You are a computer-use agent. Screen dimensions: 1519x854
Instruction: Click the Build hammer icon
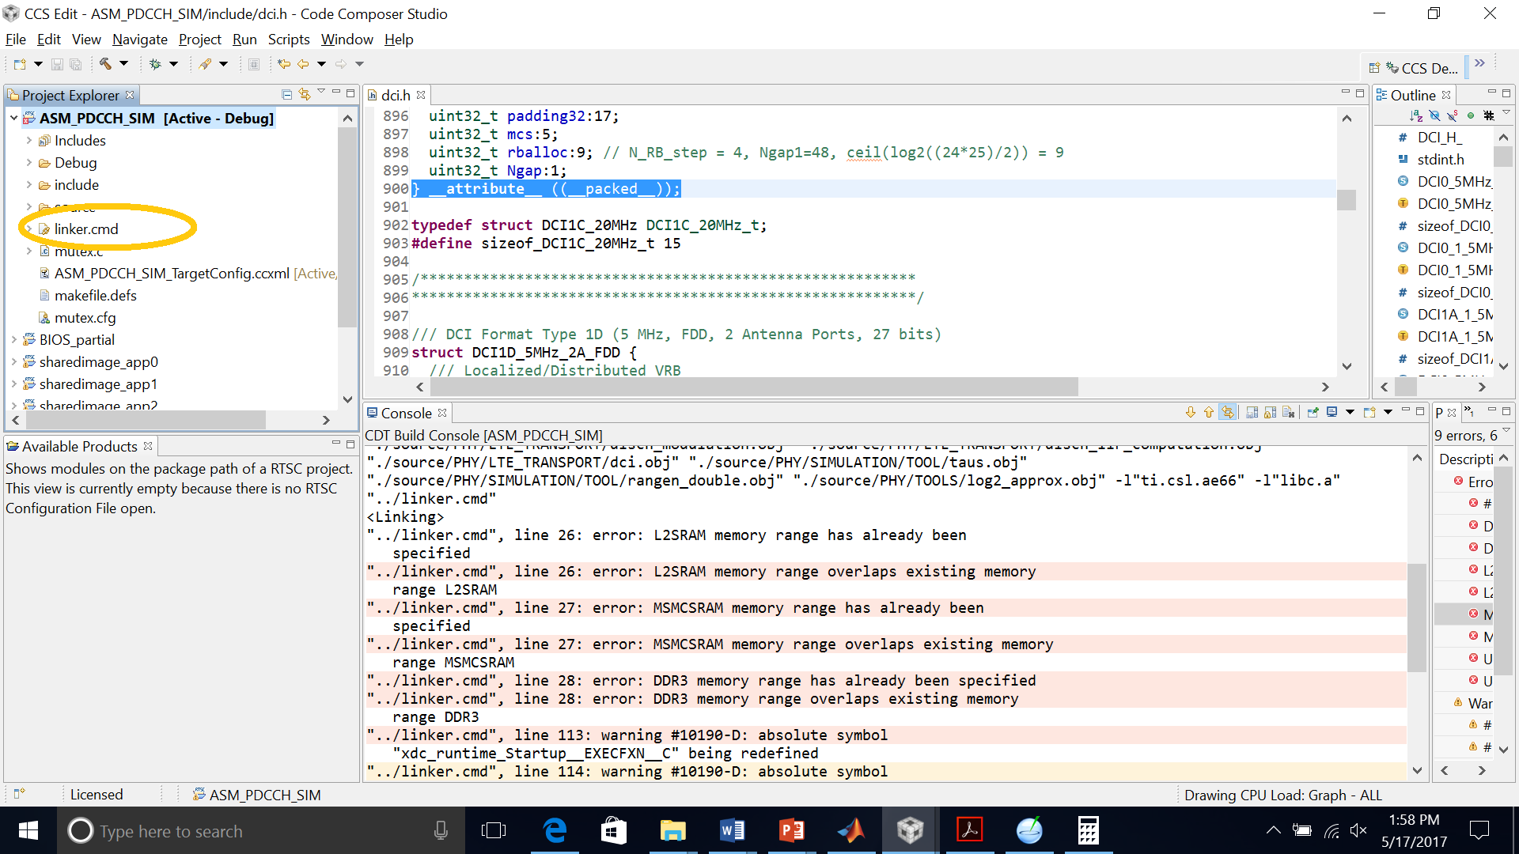[105, 64]
